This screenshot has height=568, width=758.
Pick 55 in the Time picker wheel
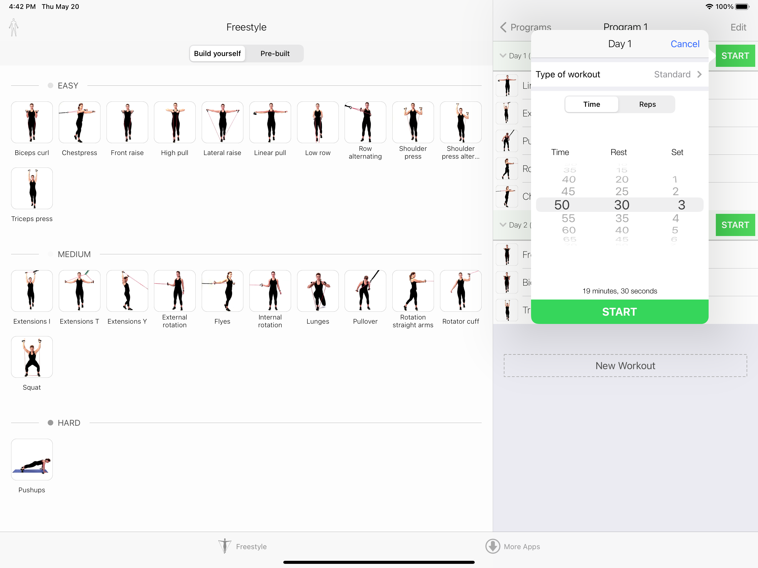568,218
